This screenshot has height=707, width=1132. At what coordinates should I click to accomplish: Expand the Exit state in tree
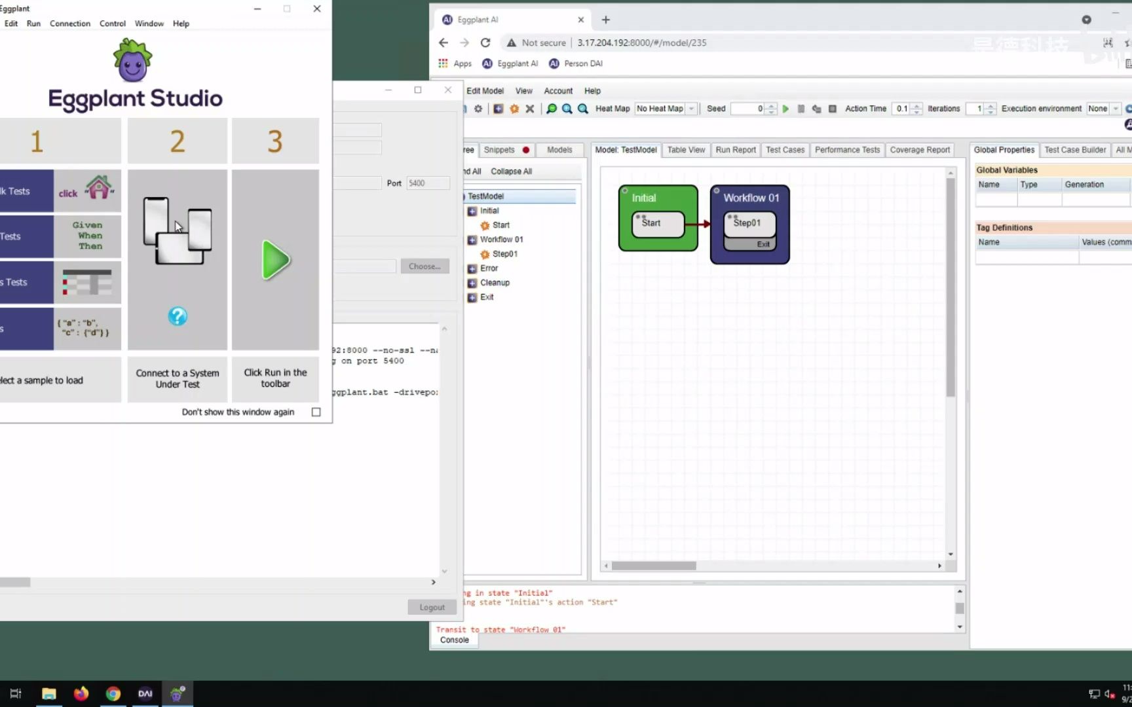pyautogui.click(x=472, y=297)
